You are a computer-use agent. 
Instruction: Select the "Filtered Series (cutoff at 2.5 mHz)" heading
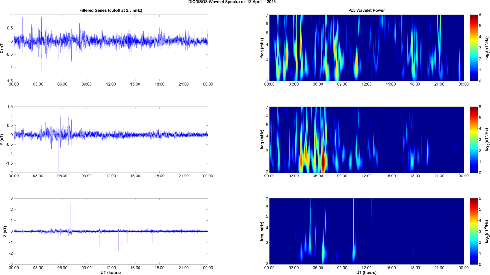coord(111,10)
